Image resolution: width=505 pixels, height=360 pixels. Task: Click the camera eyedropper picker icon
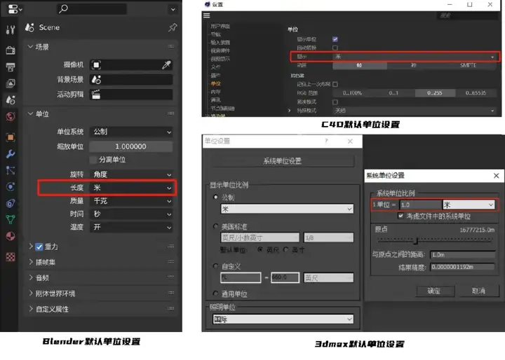point(166,65)
